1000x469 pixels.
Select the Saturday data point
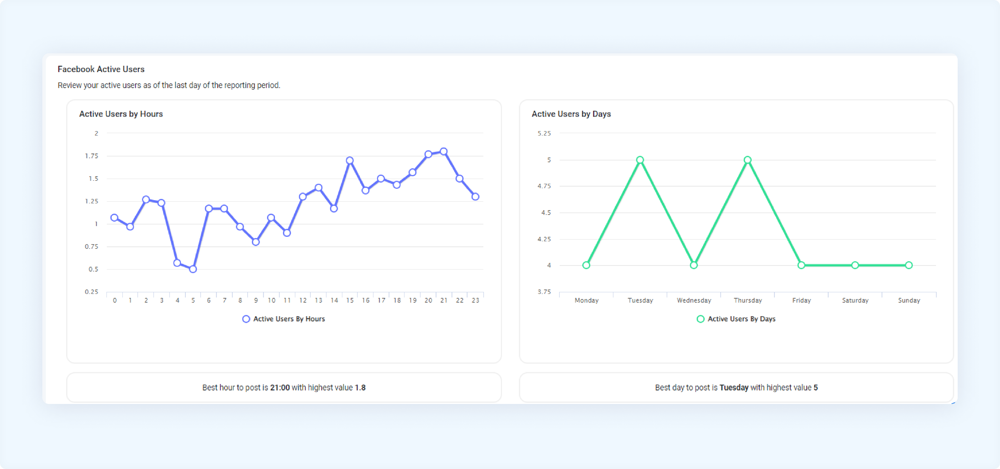(855, 266)
